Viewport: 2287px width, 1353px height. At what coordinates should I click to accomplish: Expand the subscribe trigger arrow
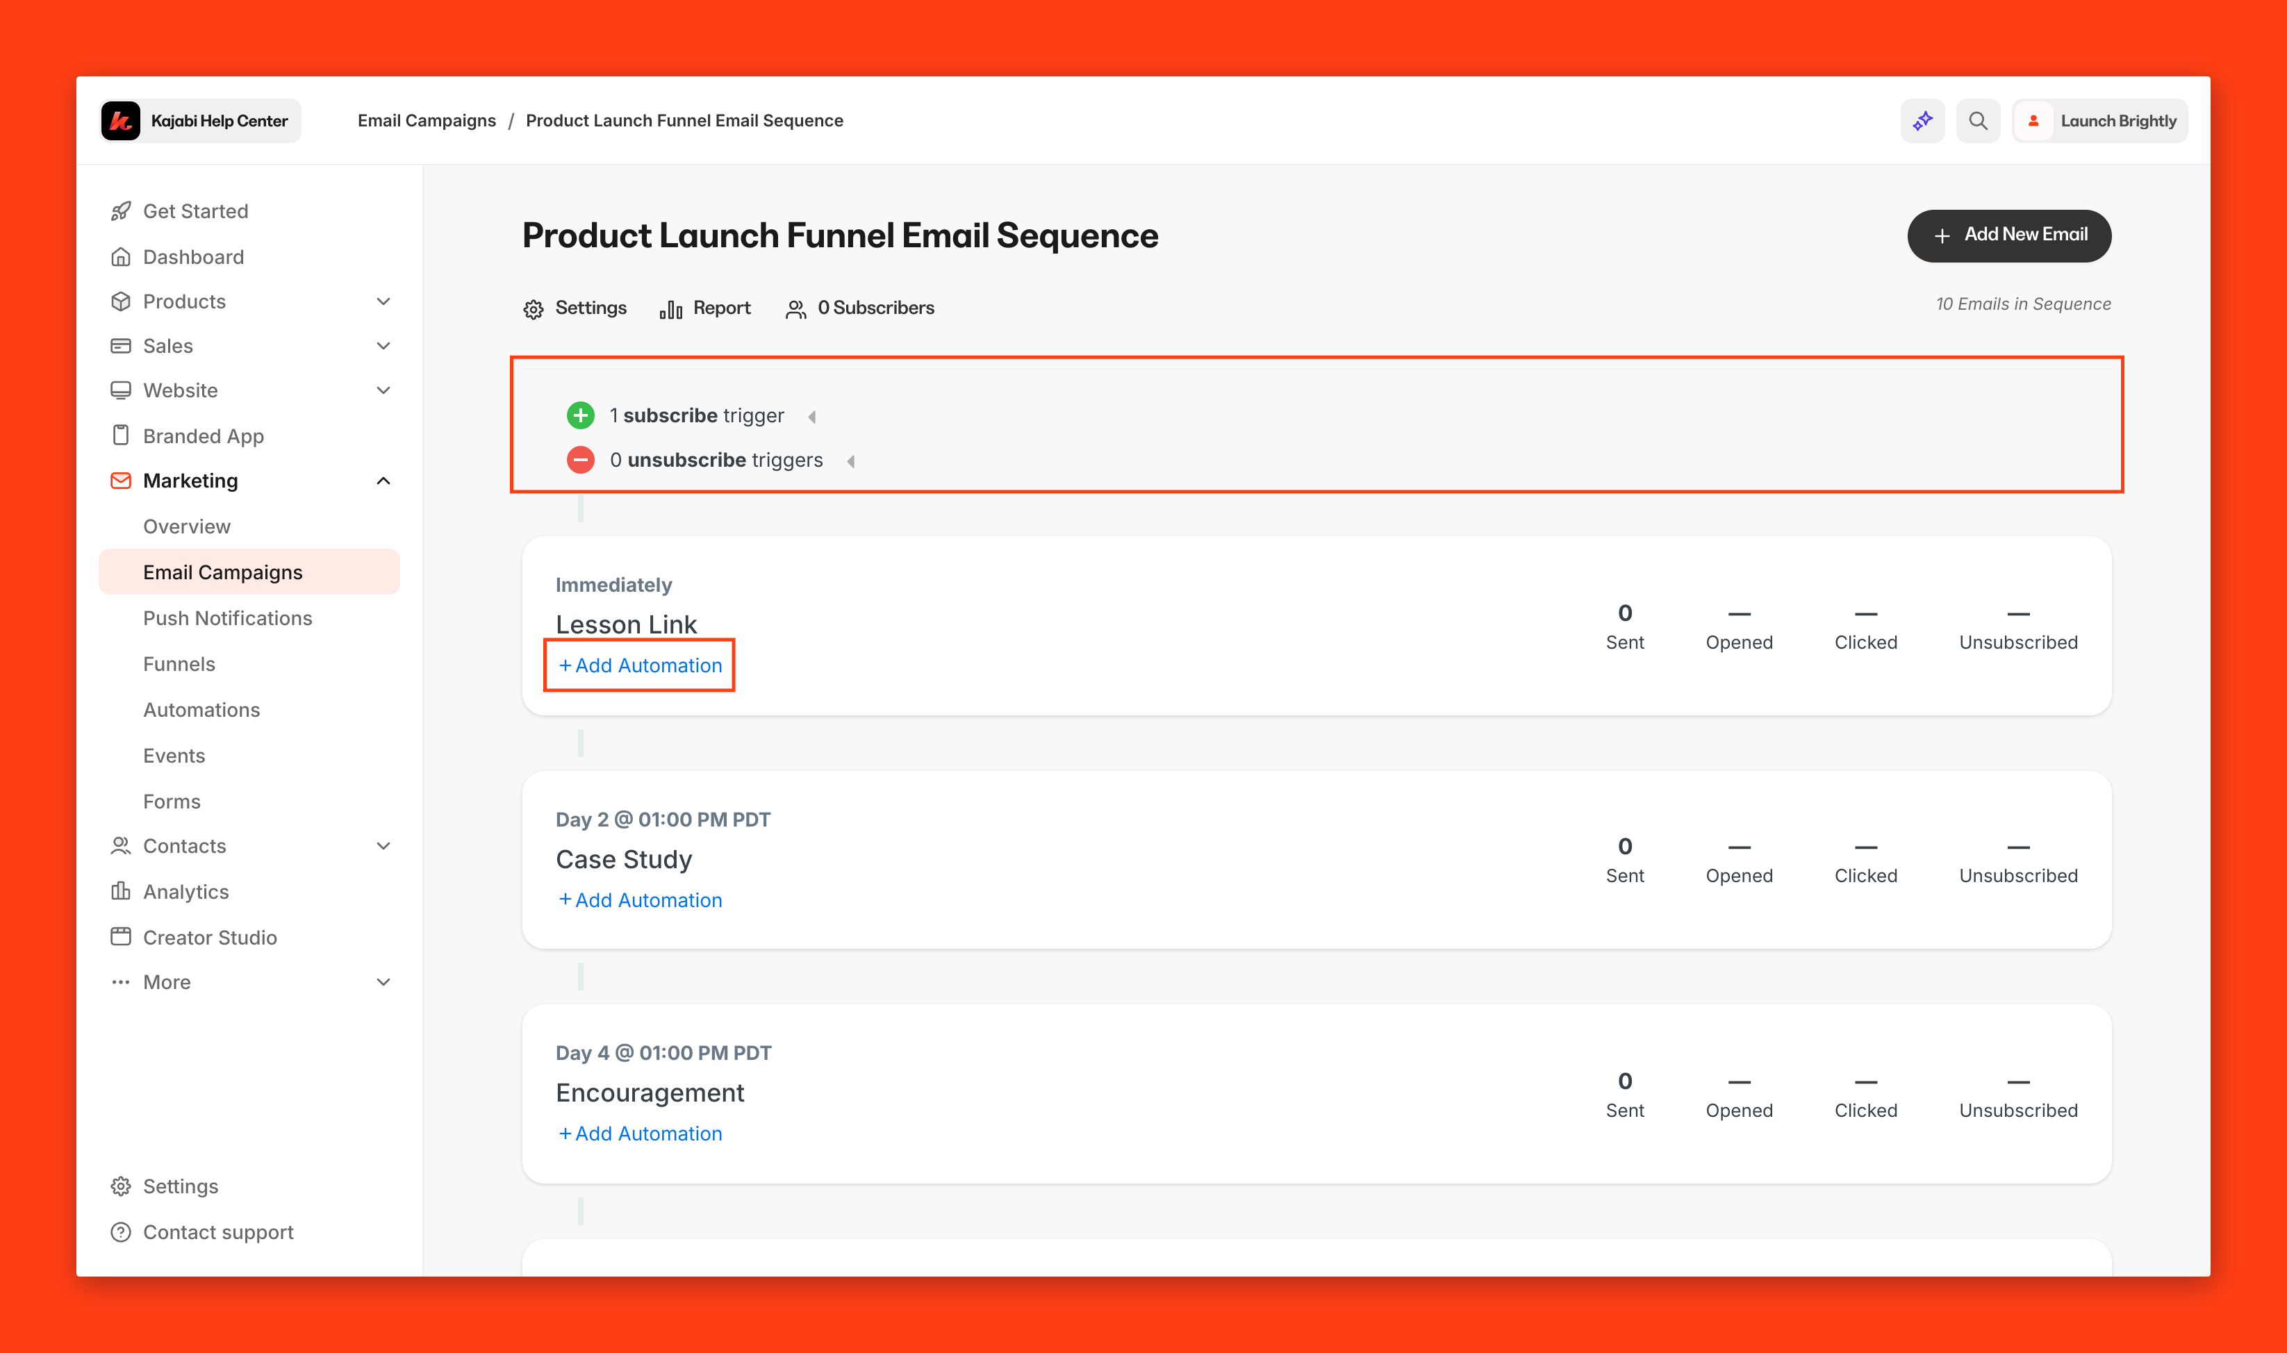point(811,417)
